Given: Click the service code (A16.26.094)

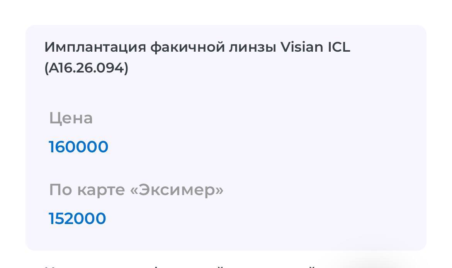Looking at the screenshot, I should pos(86,68).
